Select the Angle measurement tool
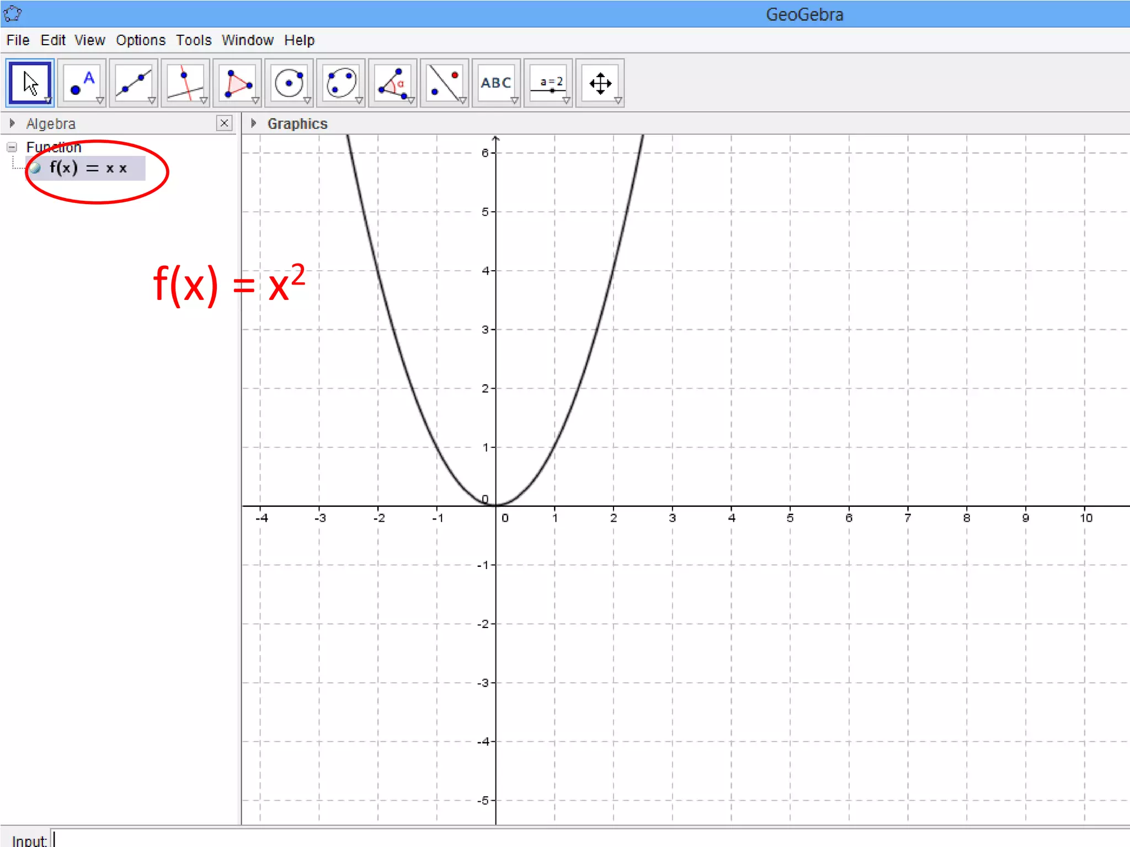 coord(393,83)
